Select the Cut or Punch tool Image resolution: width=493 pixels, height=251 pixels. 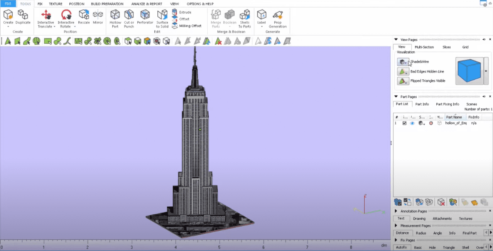pyautogui.click(x=129, y=15)
